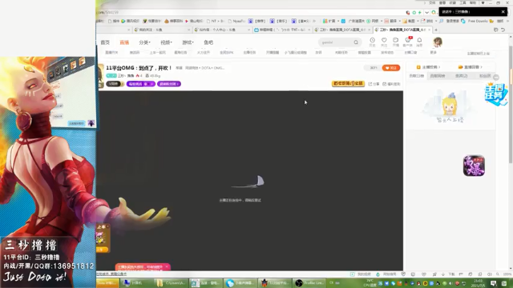The image size is (513, 288).
Task: Click the status bar download arrow icon
Action: 443,274
